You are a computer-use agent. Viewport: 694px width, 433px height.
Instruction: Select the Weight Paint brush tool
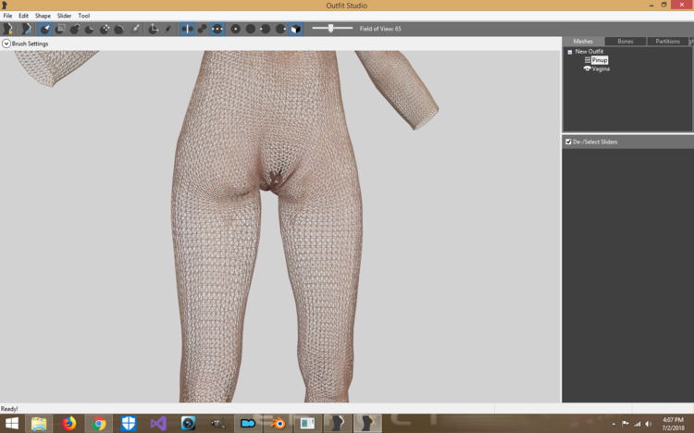135,29
